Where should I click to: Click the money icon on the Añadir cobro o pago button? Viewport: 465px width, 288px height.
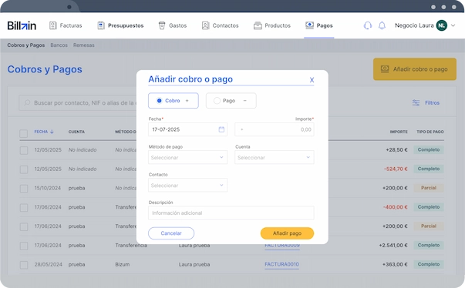385,69
